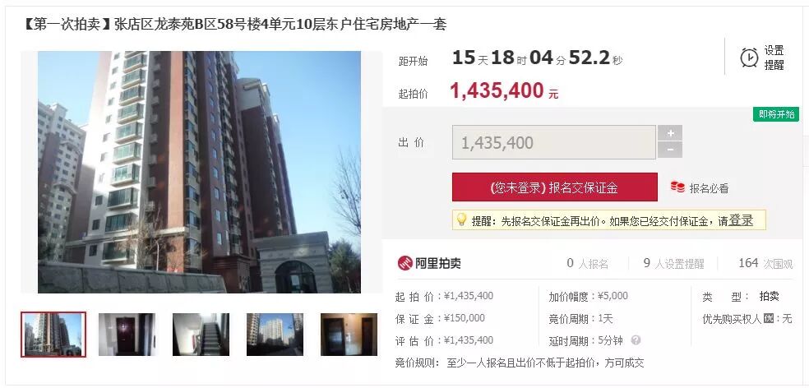809x388 pixels.
Task: Select the residential towers thumbnail
Action: 275,335
